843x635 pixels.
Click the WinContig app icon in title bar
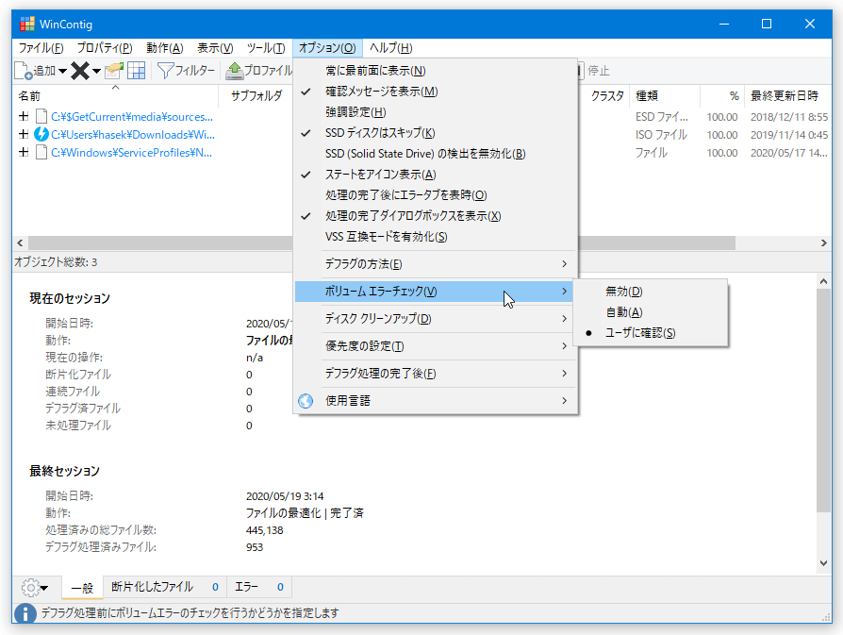(x=27, y=25)
